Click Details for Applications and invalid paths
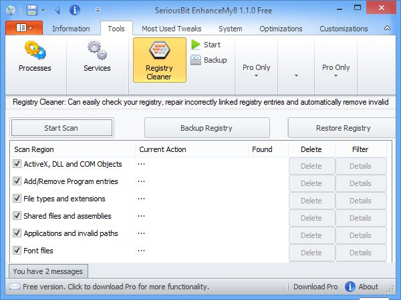 pos(361,235)
